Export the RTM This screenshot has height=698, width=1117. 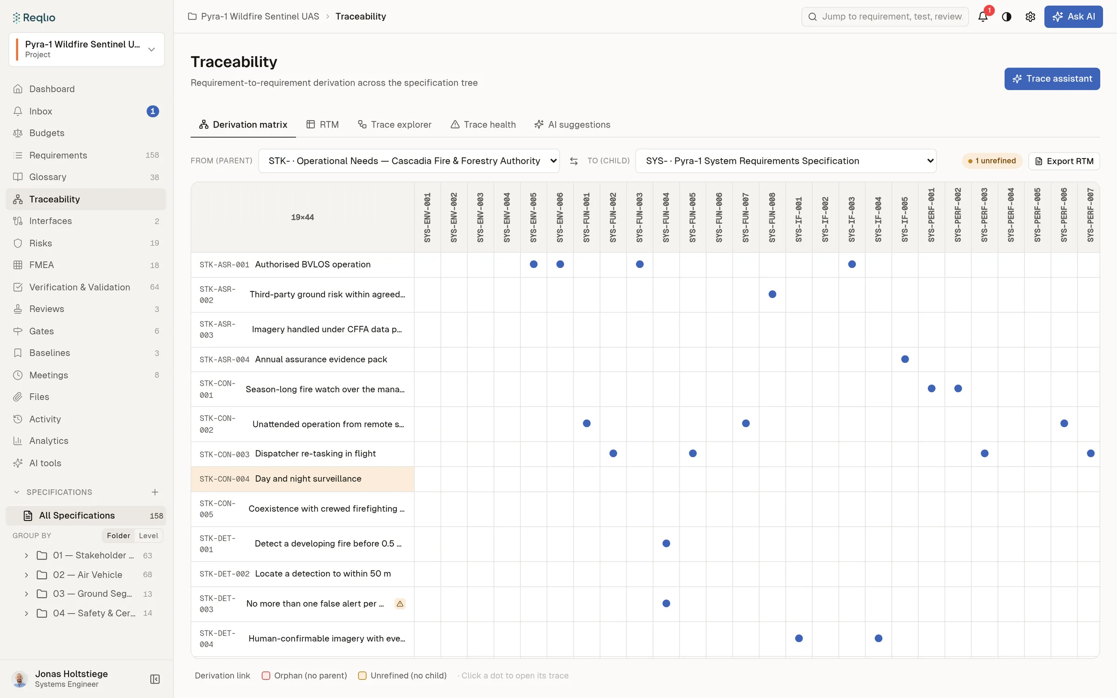click(x=1064, y=161)
